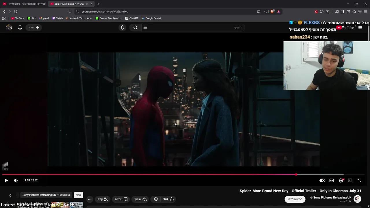The height and width of the screenshot is (208, 370).
Task: Open a new browser tab
Action: click(99, 4)
